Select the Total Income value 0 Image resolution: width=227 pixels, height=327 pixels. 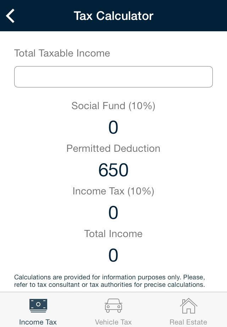113,255
